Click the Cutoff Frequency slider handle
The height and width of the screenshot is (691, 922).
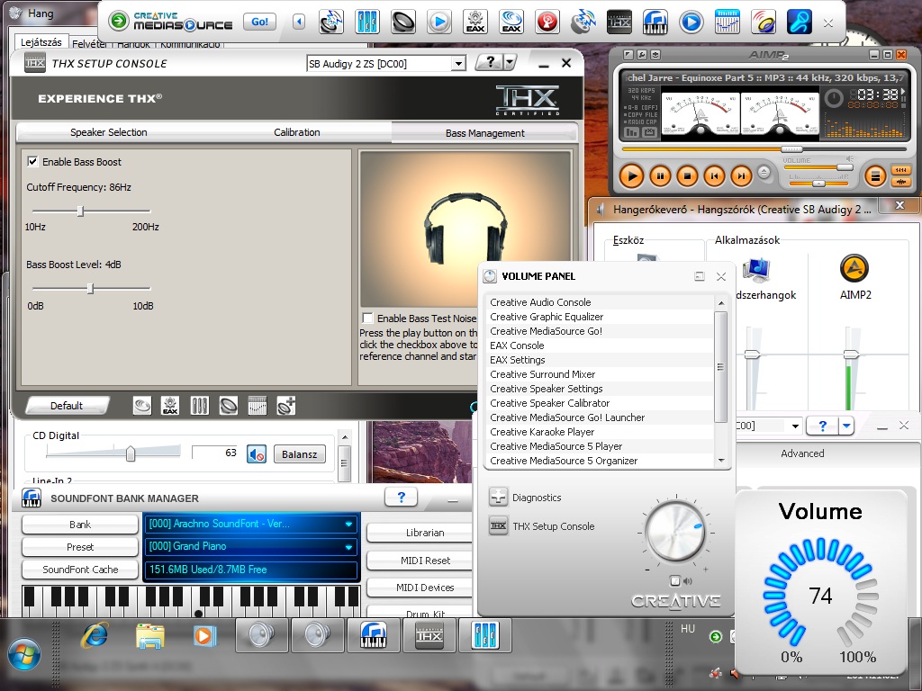(80, 211)
